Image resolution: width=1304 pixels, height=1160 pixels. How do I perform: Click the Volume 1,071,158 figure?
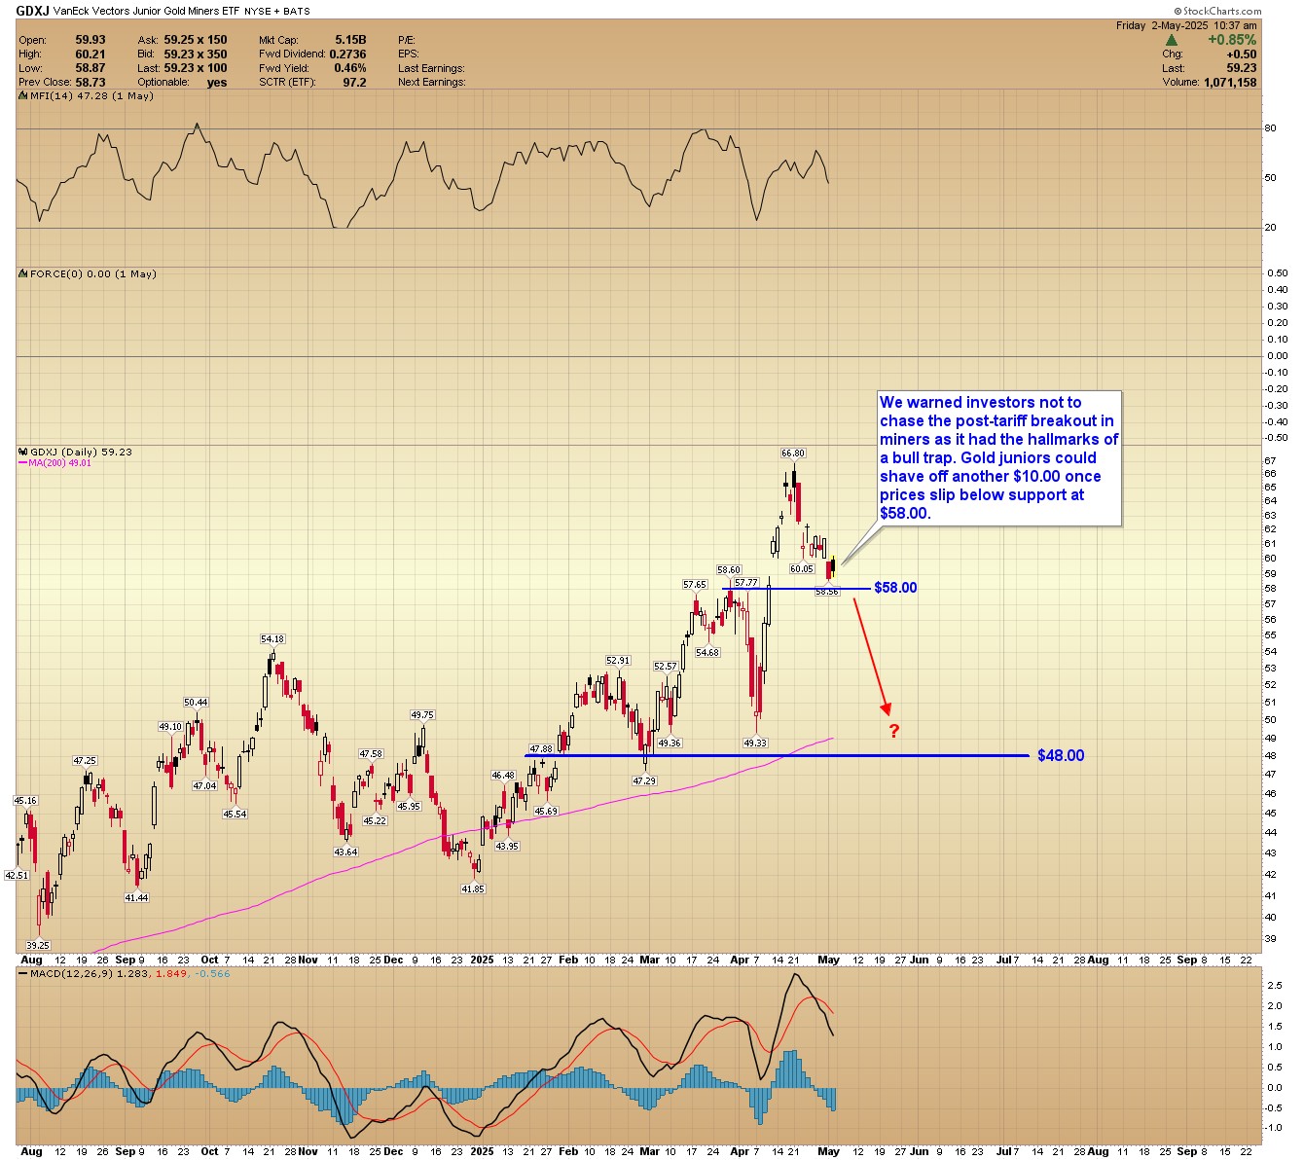coord(1229,83)
